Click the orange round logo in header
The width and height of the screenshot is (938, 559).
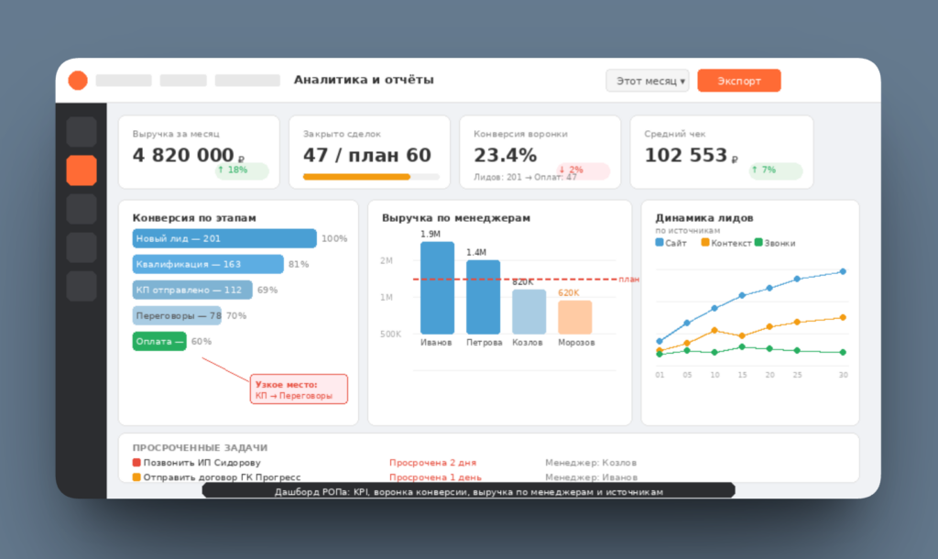pyautogui.click(x=78, y=81)
